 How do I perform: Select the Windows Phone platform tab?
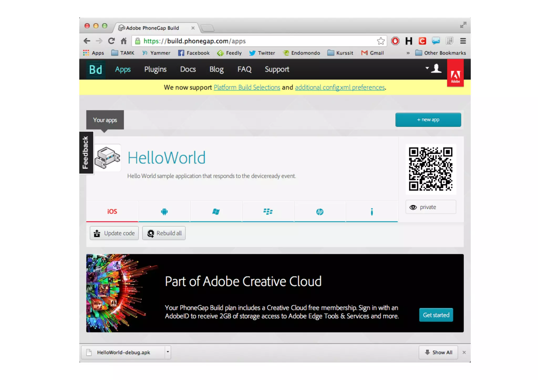tap(216, 211)
